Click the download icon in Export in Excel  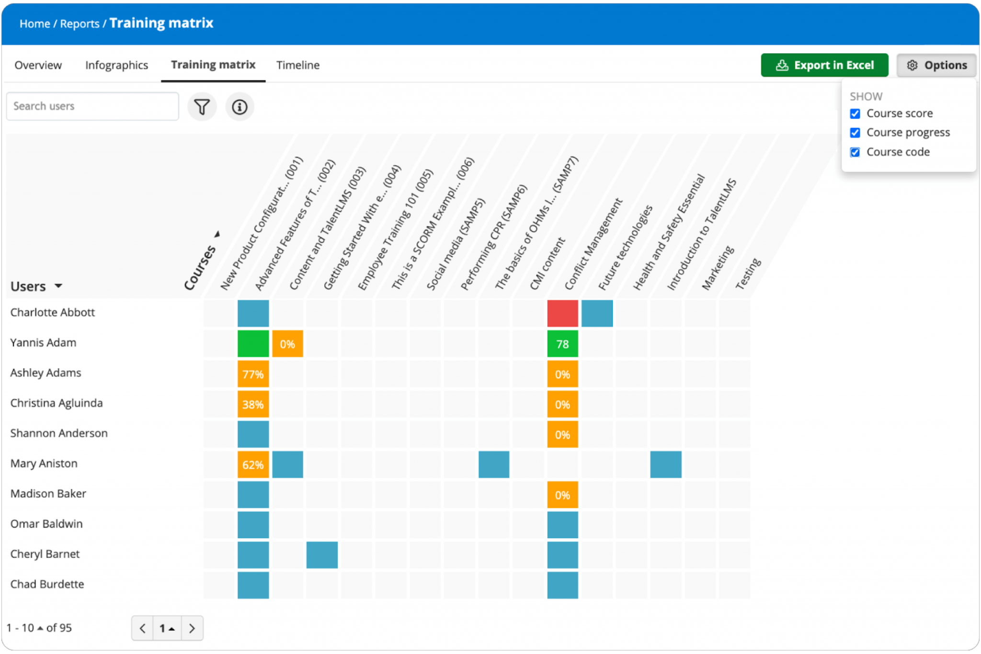(x=781, y=65)
